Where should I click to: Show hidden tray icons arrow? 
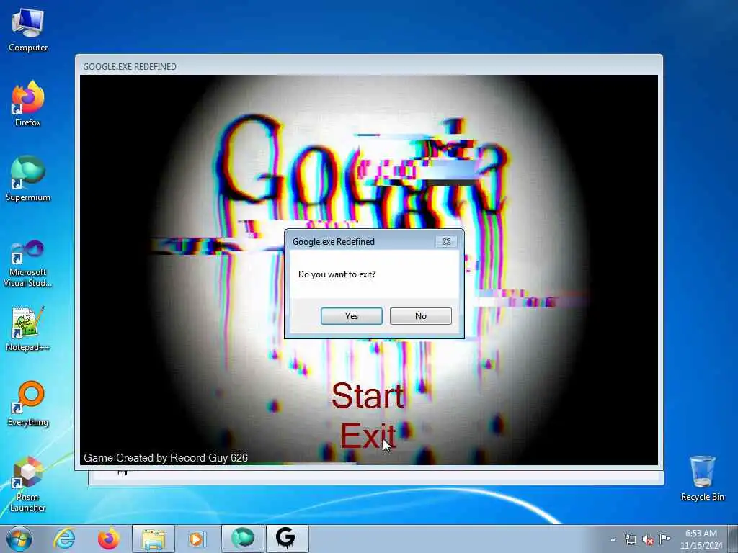613,539
